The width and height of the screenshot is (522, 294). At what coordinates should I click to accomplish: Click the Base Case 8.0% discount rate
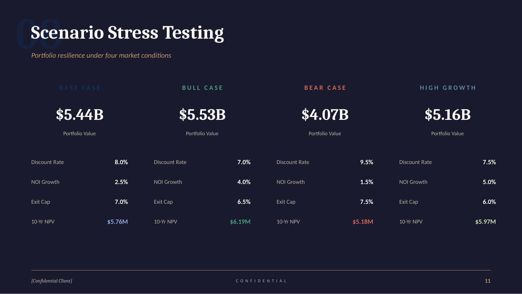[121, 162]
